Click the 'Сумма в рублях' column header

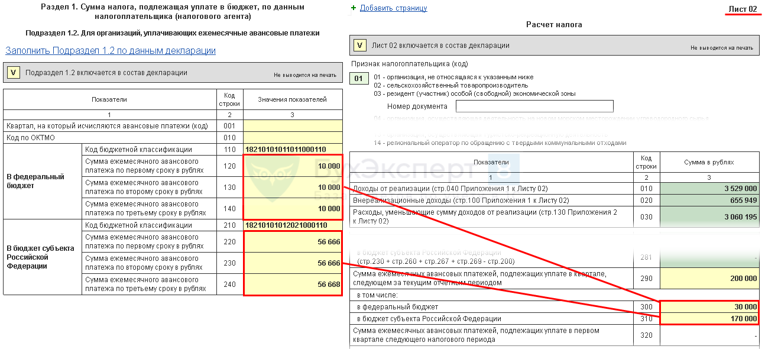(x=709, y=162)
